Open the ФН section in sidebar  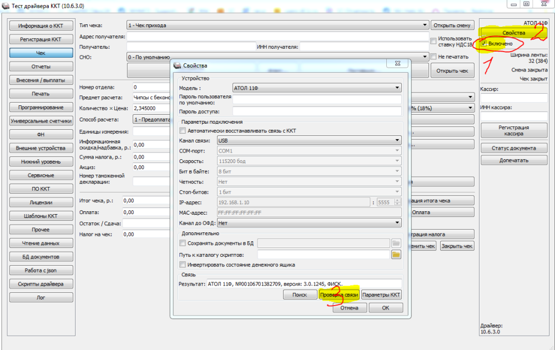41,134
